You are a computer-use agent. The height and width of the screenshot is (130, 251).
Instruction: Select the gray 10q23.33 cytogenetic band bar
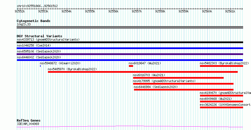coord(130,27)
